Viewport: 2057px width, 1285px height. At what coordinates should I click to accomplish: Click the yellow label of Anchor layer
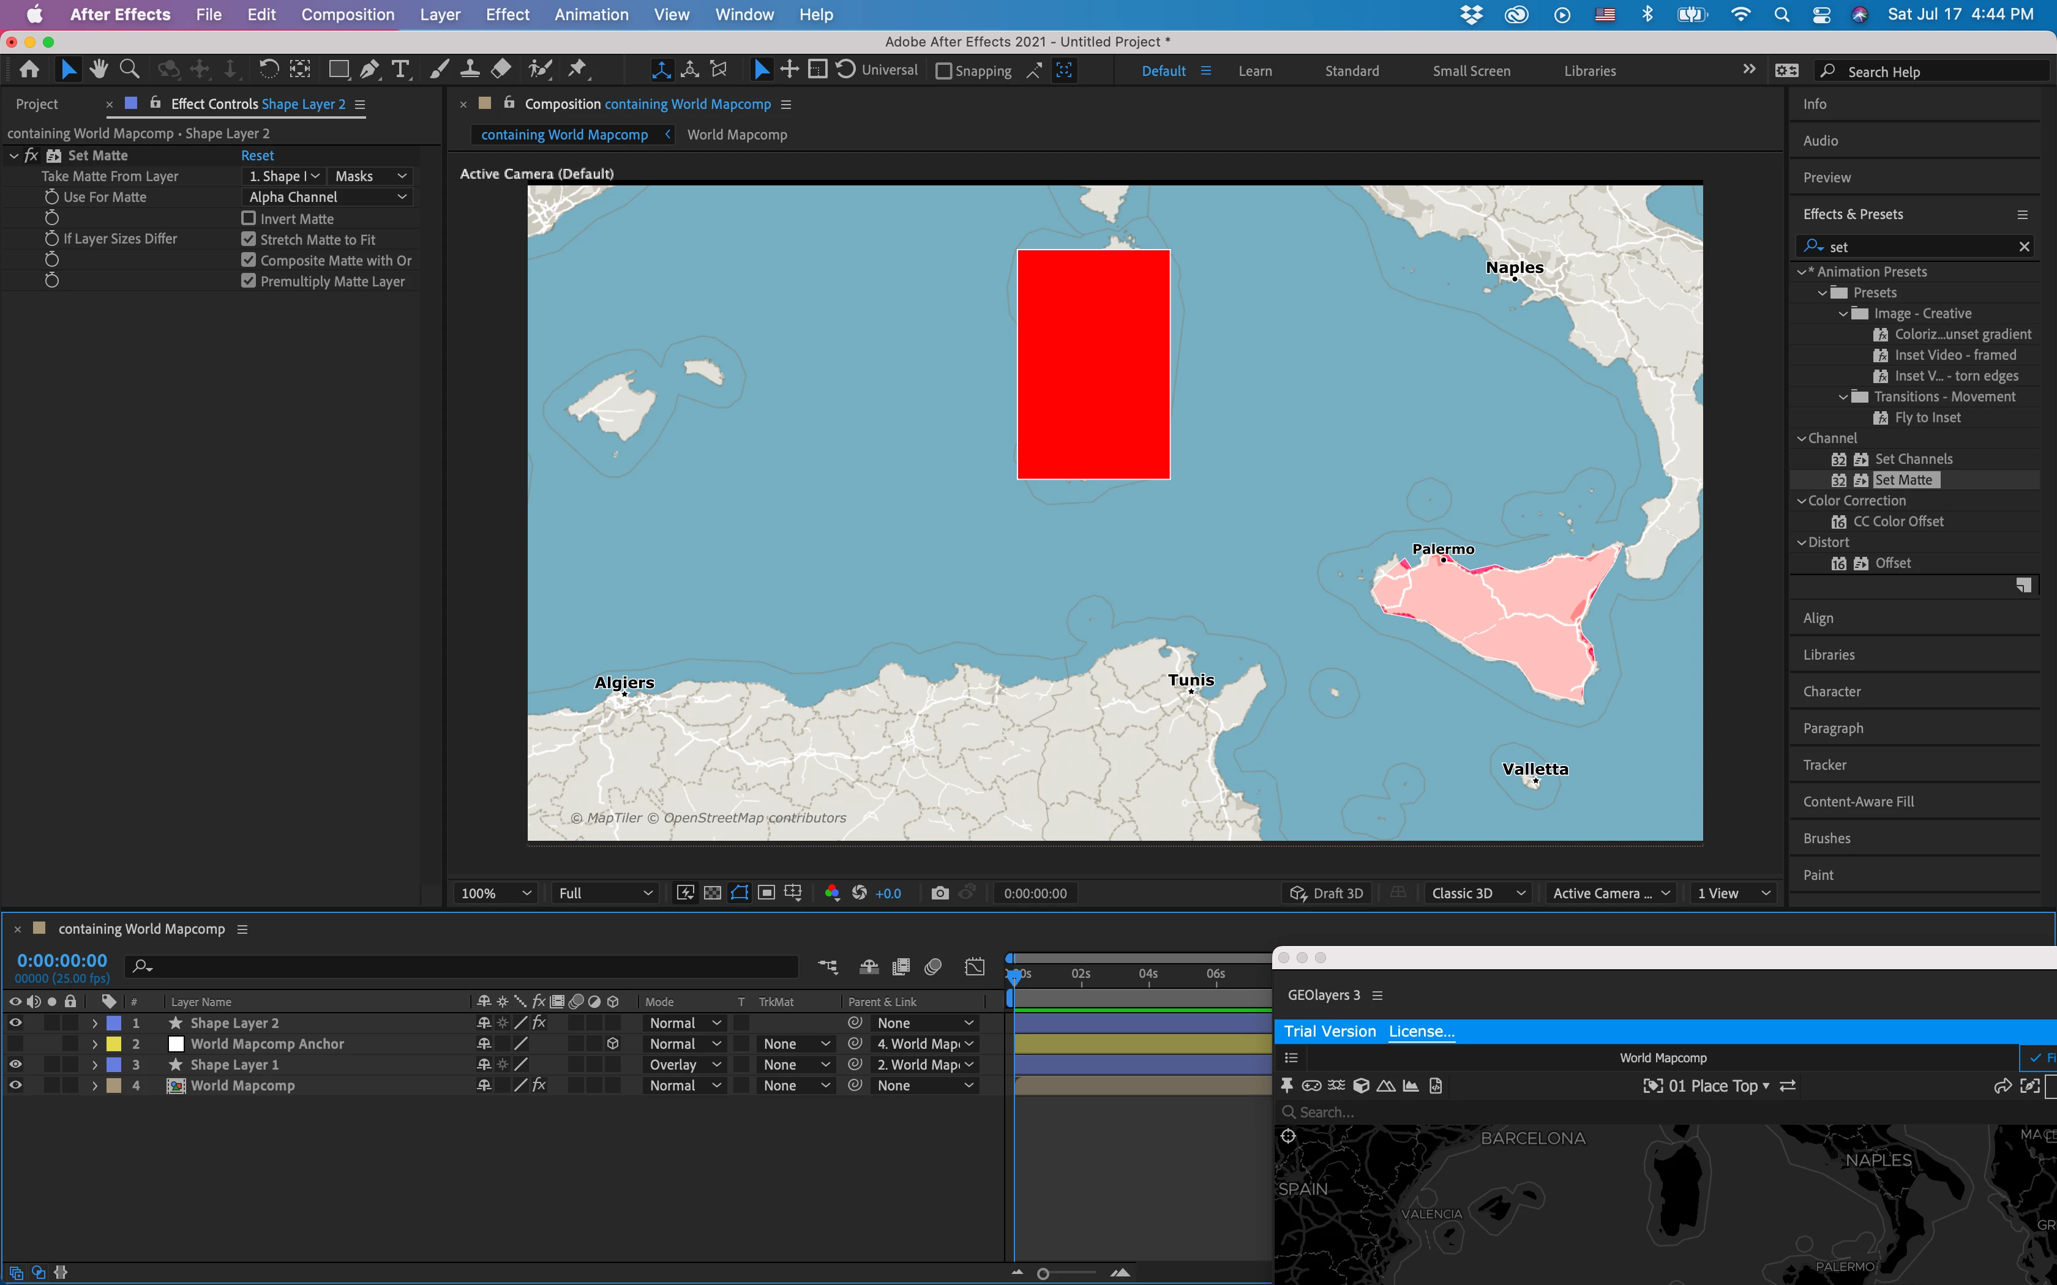pos(113,1045)
